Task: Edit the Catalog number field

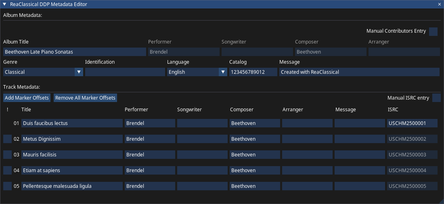Action: (253, 72)
